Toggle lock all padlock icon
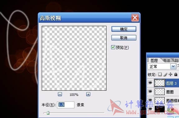This screenshot has width=179, height=118. [x=176, y=74]
